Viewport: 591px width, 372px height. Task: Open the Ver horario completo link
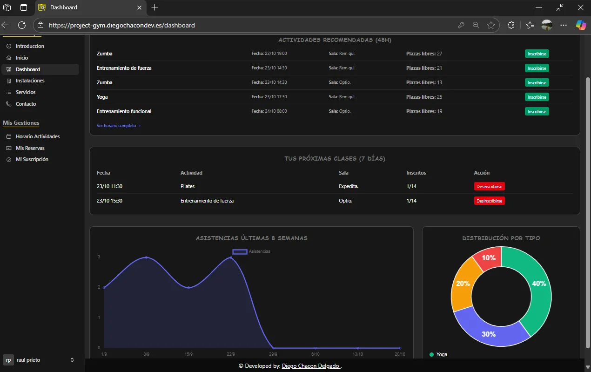coord(118,126)
